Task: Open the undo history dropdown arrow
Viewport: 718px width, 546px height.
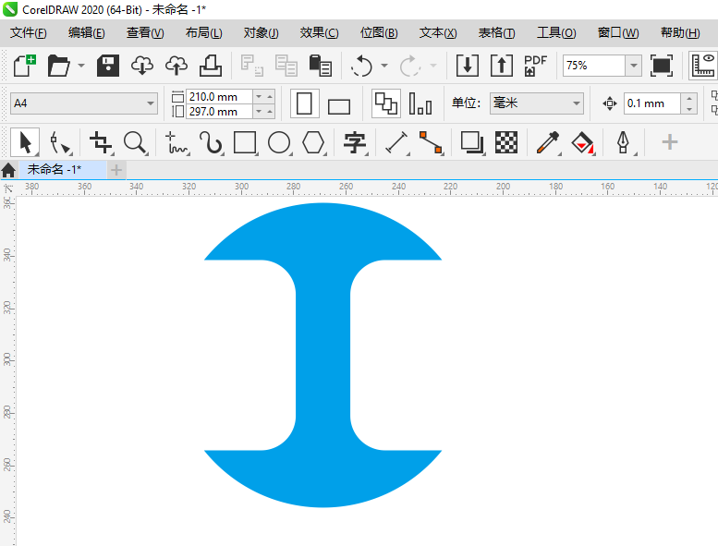Action: (x=384, y=66)
